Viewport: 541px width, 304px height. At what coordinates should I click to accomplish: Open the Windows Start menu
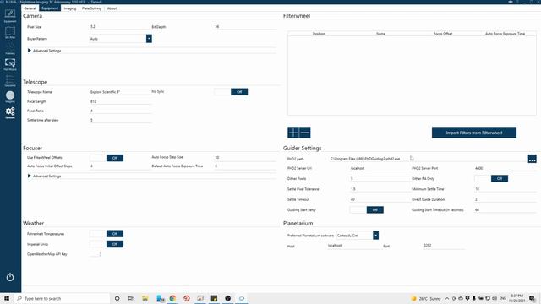pos(7,298)
